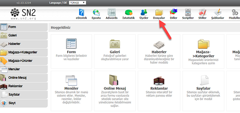
Task: Click the Slayt sidebar icon
Action: tap(4, 103)
